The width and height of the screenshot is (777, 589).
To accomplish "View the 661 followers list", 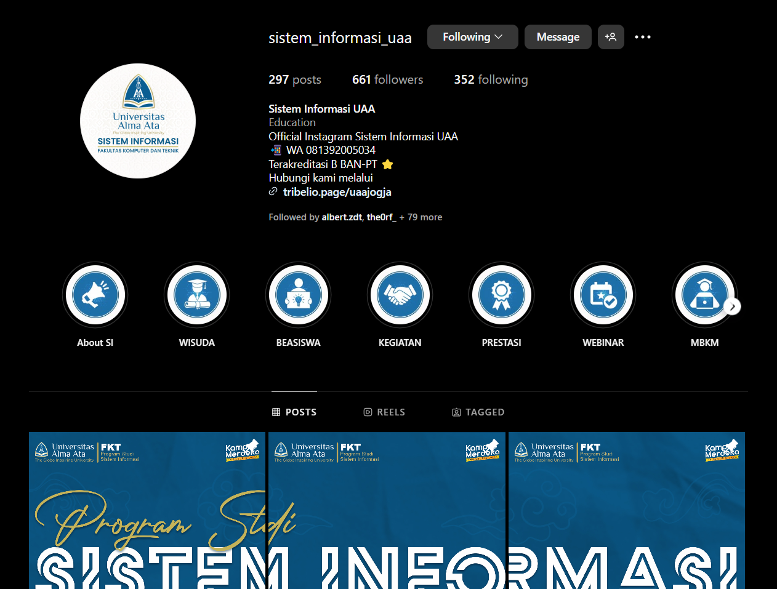I will pyautogui.click(x=387, y=79).
